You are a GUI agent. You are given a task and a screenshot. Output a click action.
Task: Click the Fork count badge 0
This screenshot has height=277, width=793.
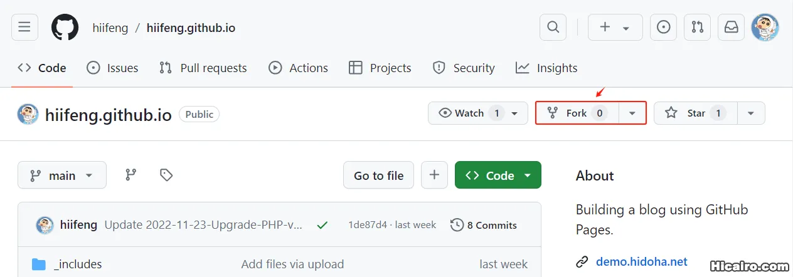tap(600, 113)
